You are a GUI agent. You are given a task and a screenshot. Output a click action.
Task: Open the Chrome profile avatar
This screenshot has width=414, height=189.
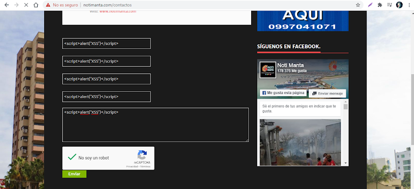[x=399, y=5]
